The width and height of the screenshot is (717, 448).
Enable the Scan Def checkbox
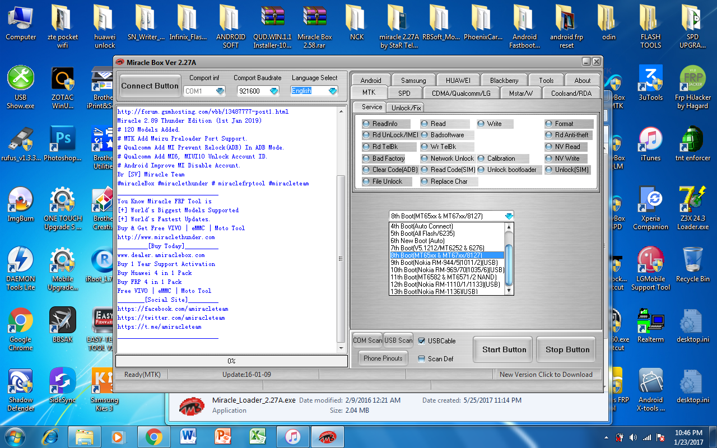(x=421, y=359)
